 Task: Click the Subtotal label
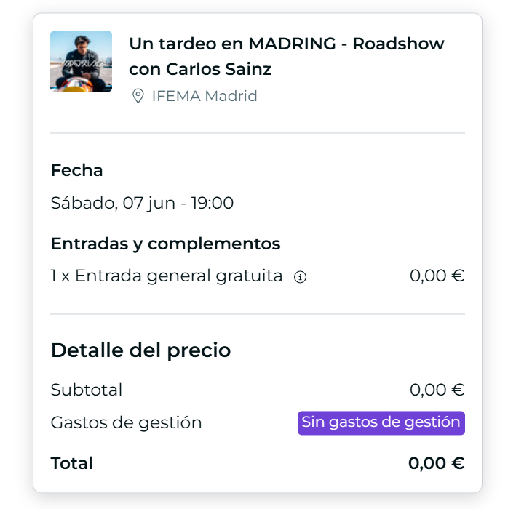click(87, 390)
